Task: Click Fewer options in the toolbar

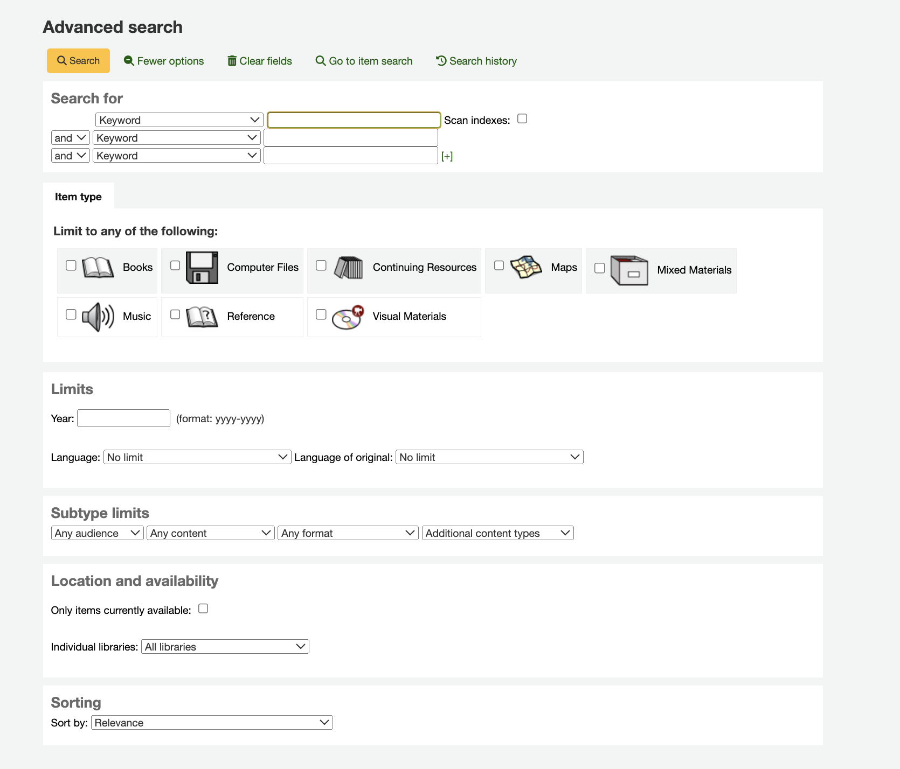Action: tap(163, 60)
